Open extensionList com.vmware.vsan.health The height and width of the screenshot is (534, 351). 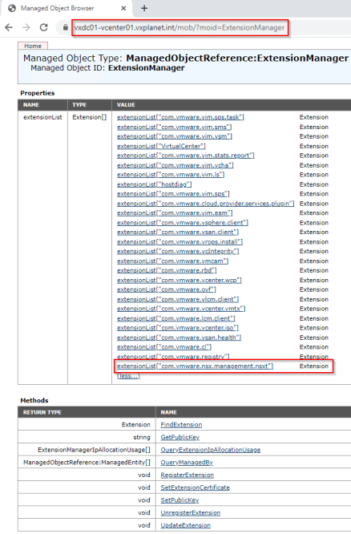(x=179, y=338)
